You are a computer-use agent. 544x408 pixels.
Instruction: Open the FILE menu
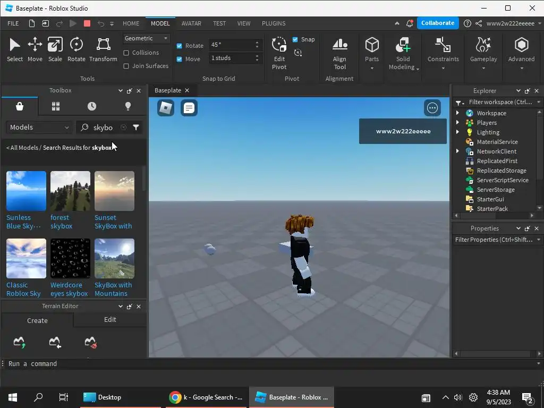tap(13, 23)
